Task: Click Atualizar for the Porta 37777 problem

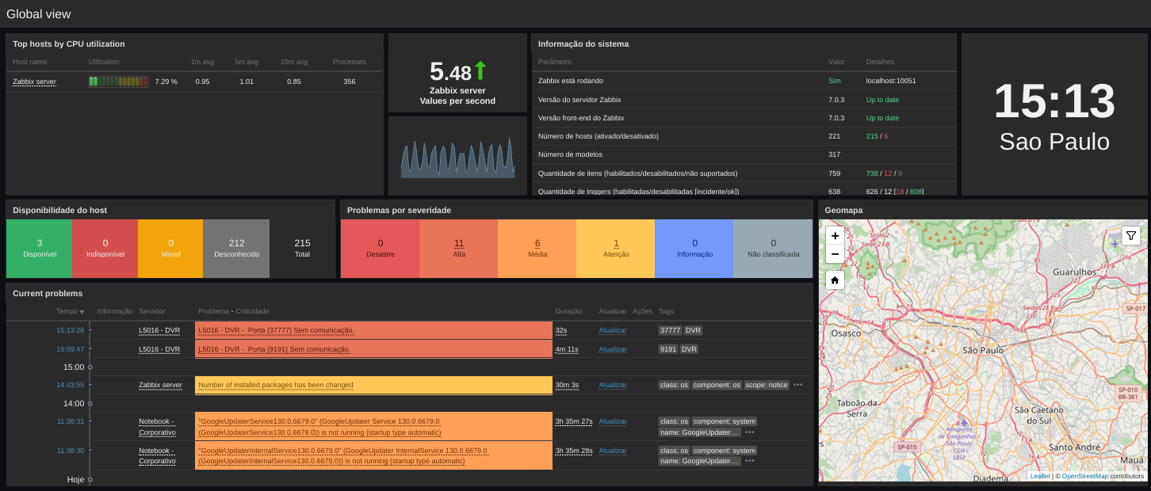Action: 612,330
